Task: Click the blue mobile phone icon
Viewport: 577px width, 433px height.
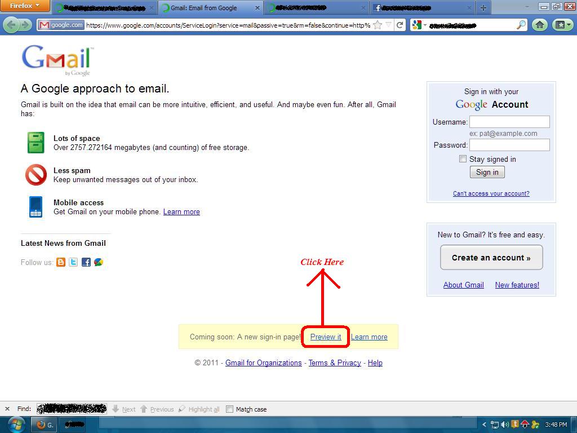Action: coord(35,207)
